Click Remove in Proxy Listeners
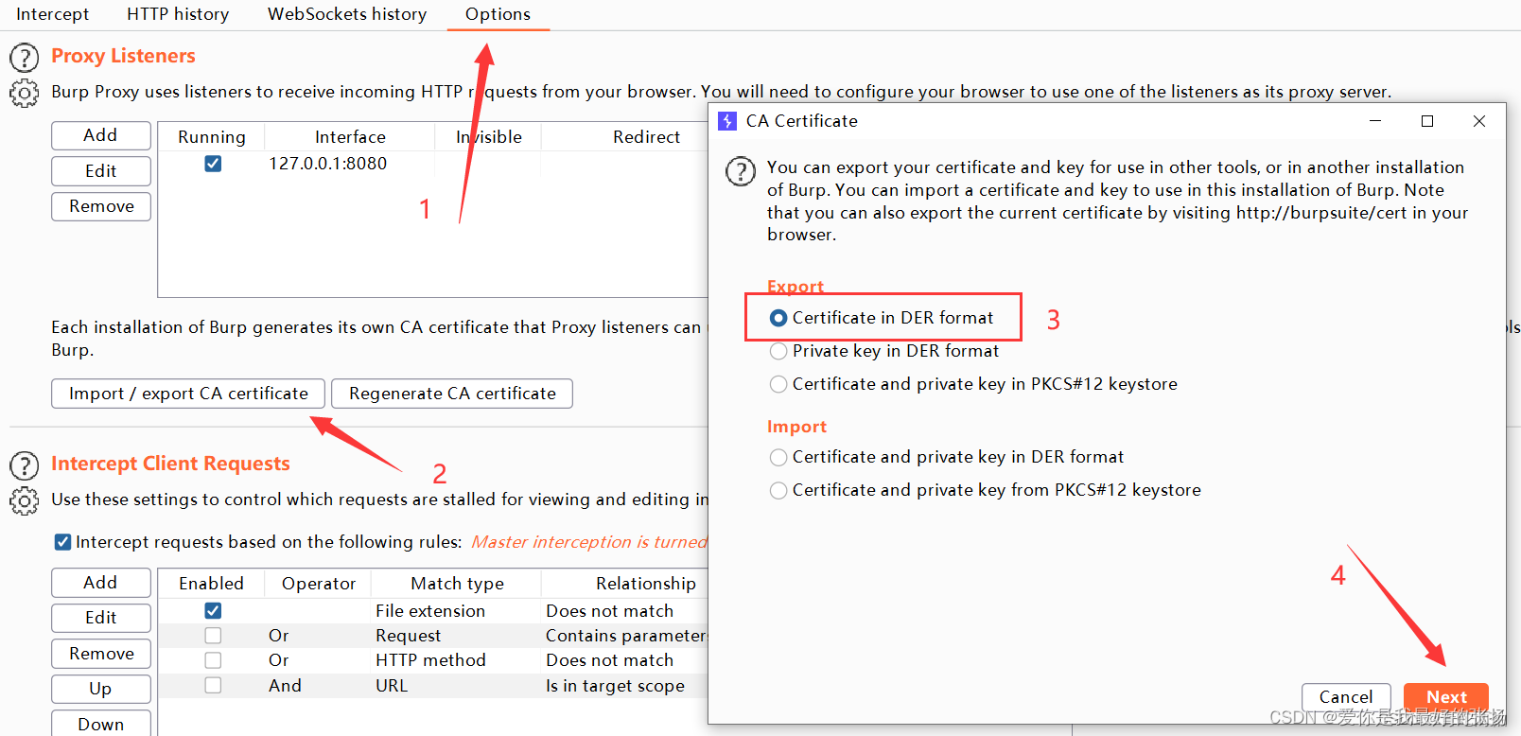 (101, 206)
